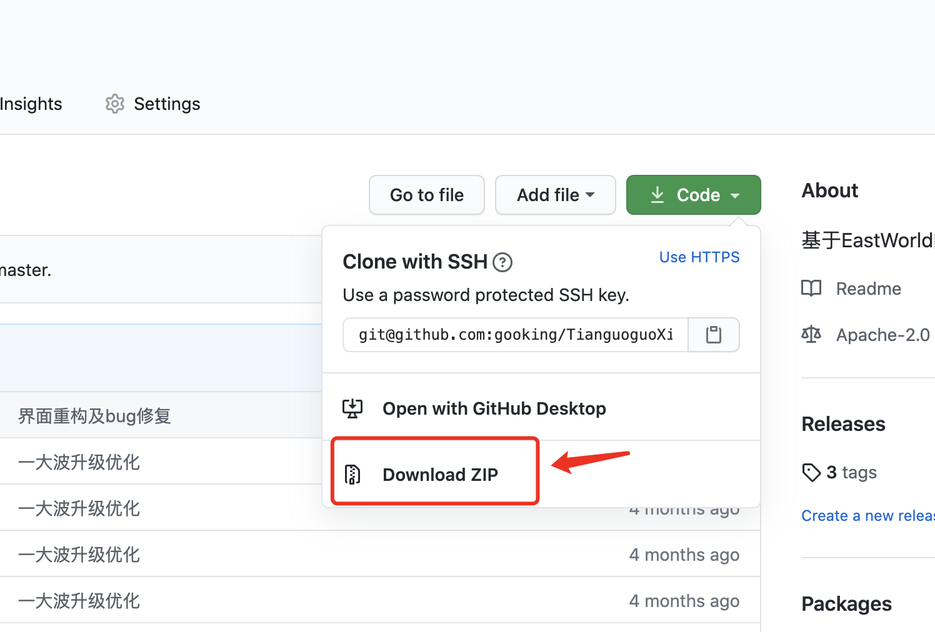Toggle the green Code dropdown button

[x=693, y=195]
